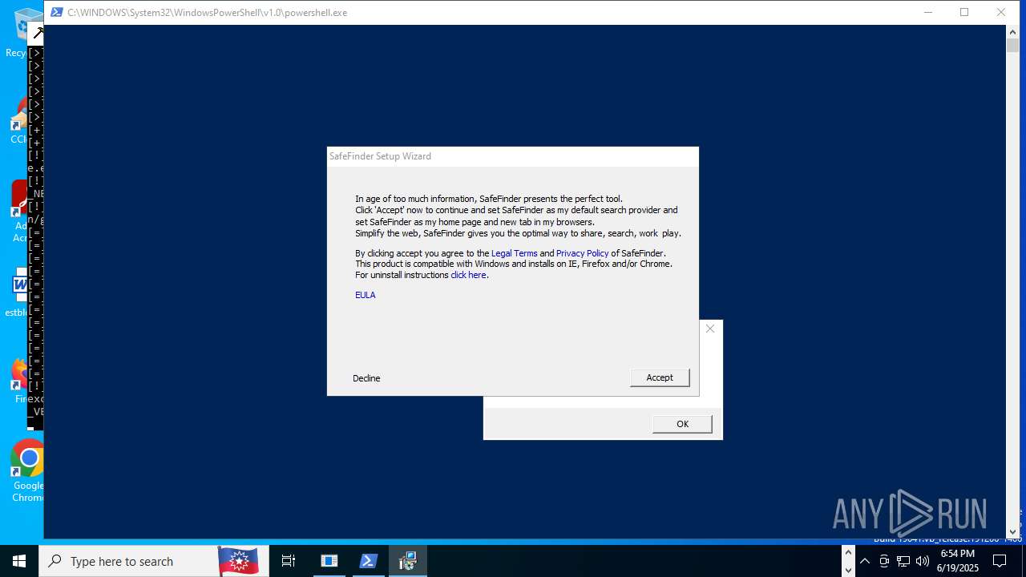Screen dimensions: 1026x577
Task: Follow the uninstall instructions 'click here' link
Action: click(468, 275)
